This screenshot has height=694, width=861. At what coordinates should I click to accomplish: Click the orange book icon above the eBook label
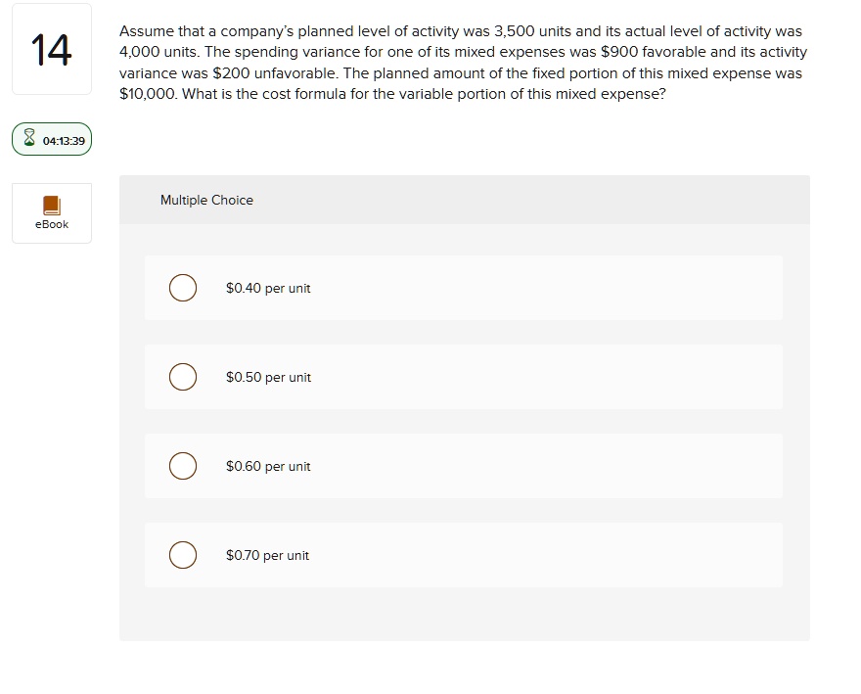51,207
